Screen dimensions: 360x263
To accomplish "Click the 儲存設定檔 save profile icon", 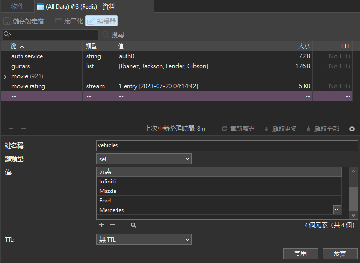I will click(7, 21).
